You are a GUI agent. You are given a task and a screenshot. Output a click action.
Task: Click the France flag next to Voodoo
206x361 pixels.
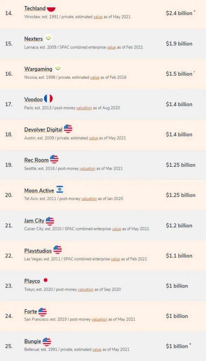click(x=48, y=99)
